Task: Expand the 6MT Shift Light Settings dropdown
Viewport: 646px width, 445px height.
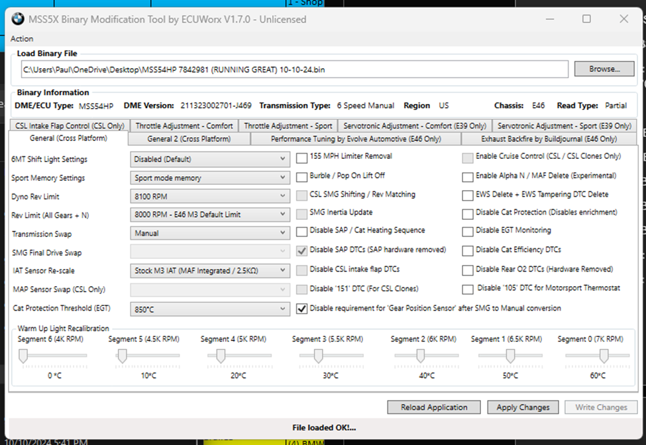Action: 210,160
